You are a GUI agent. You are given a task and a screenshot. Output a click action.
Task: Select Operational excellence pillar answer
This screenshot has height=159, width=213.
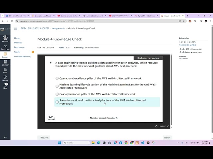coord(57,79)
